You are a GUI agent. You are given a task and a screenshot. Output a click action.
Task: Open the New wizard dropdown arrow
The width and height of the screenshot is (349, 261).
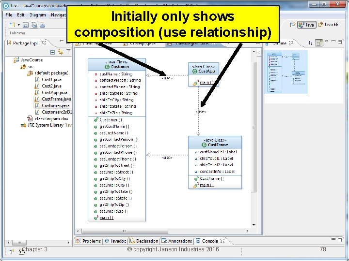point(19,25)
